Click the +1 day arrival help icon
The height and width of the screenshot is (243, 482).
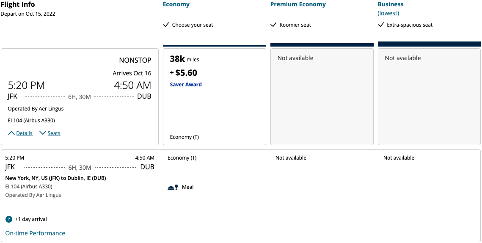[x=9, y=219]
